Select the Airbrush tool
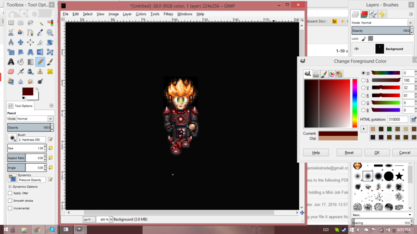This screenshot has height=234, width=417. tap(20, 72)
